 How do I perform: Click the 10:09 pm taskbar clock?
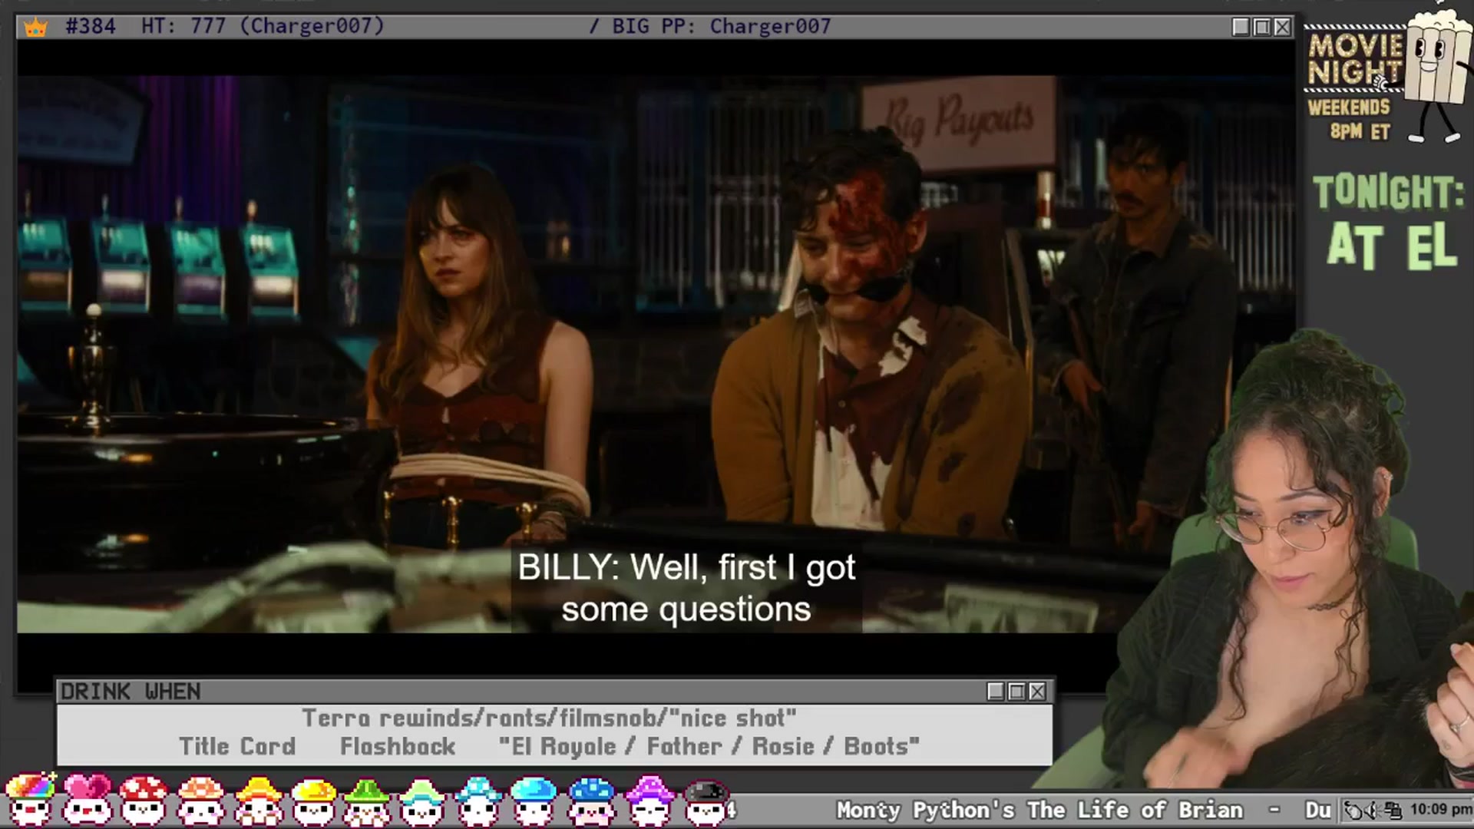click(x=1440, y=810)
